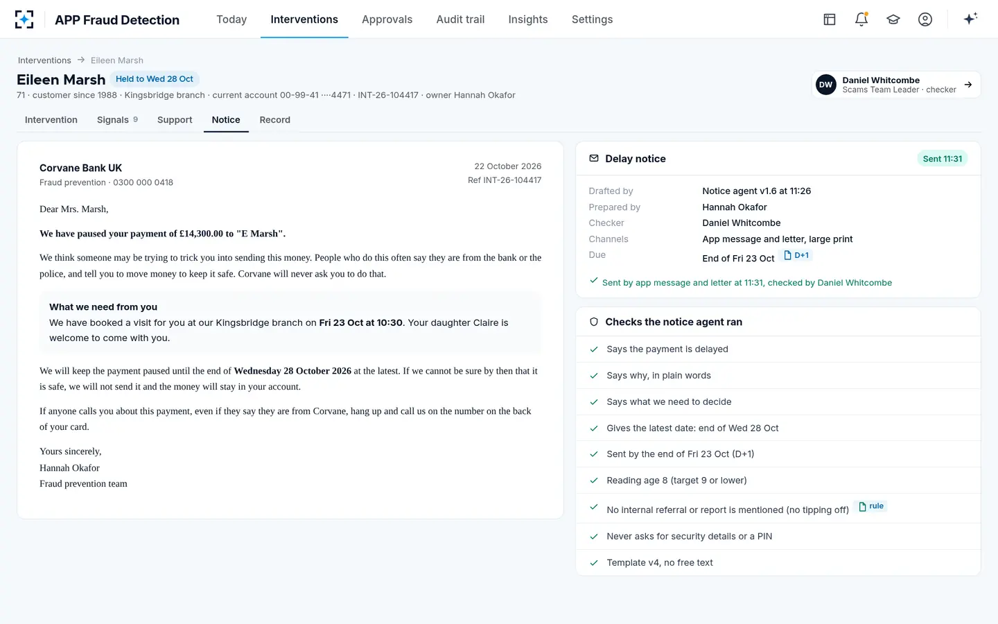Click the Gives the latest date row

click(778, 428)
